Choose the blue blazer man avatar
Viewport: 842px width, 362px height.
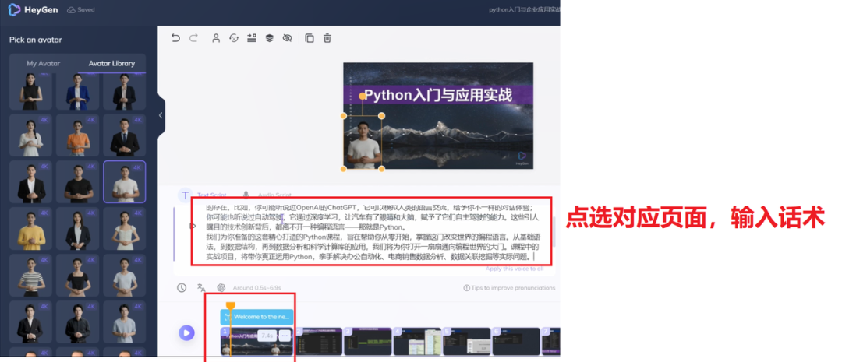point(78,91)
